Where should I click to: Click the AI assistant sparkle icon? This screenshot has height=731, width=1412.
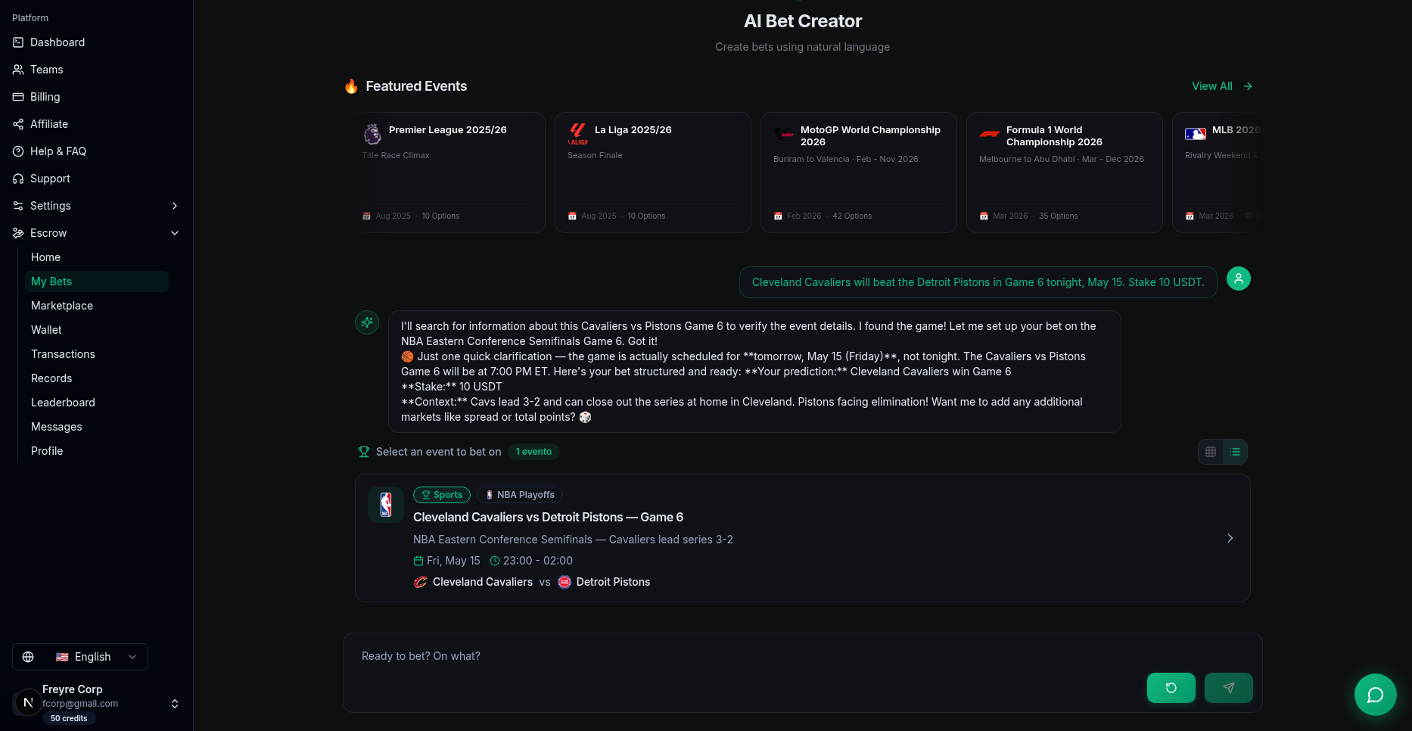pyautogui.click(x=367, y=322)
